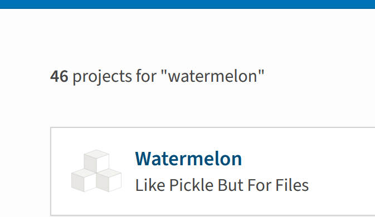Image resolution: width=375 pixels, height=217 pixels.
Task: Click the word "for" in results heading
Action: (x=146, y=76)
